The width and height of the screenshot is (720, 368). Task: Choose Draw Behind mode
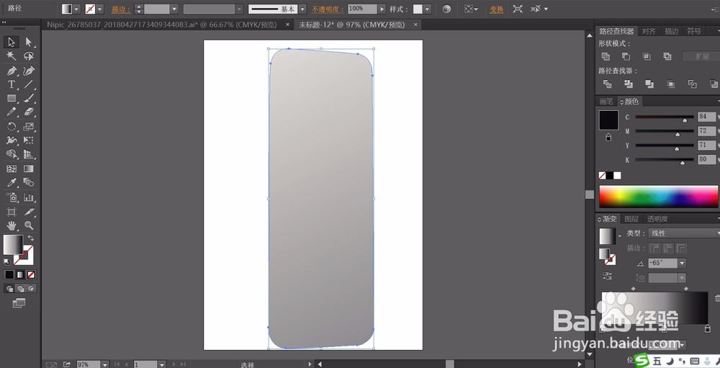20,289
